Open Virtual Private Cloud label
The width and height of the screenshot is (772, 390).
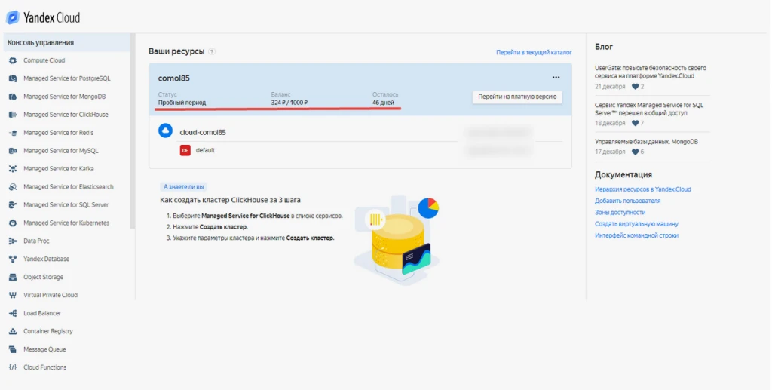coord(51,296)
